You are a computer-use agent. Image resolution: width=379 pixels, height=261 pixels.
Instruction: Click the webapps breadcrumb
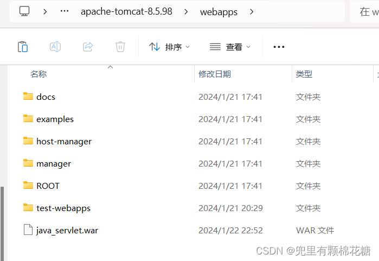click(x=219, y=12)
